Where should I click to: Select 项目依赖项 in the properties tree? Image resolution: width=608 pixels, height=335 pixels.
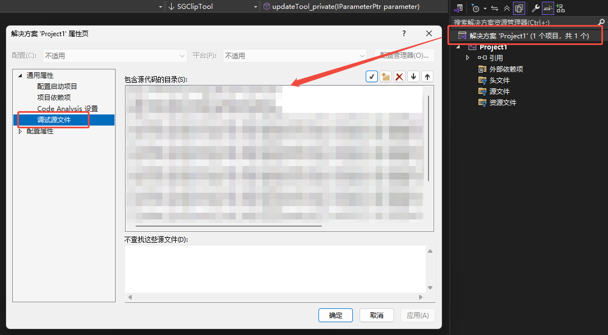click(54, 98)
